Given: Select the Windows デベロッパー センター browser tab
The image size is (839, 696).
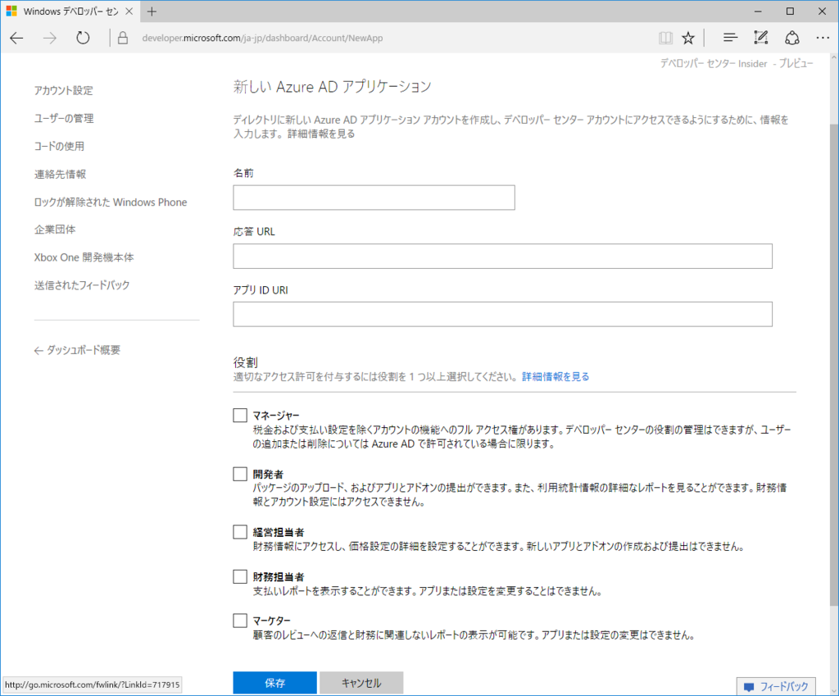Looking at the screenshot, I should pos(70,11).
